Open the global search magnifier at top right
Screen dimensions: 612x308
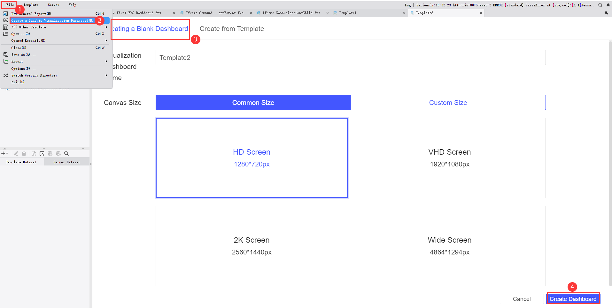[x=600, y=5]
